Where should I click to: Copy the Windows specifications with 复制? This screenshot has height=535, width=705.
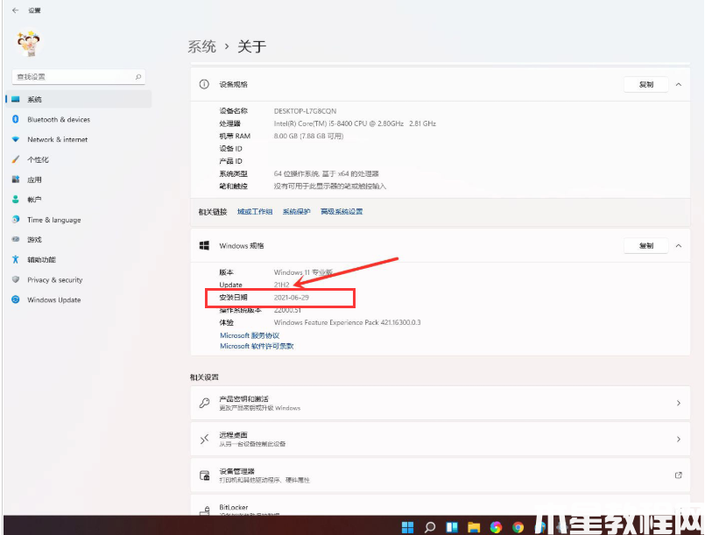tap(645, 245)
